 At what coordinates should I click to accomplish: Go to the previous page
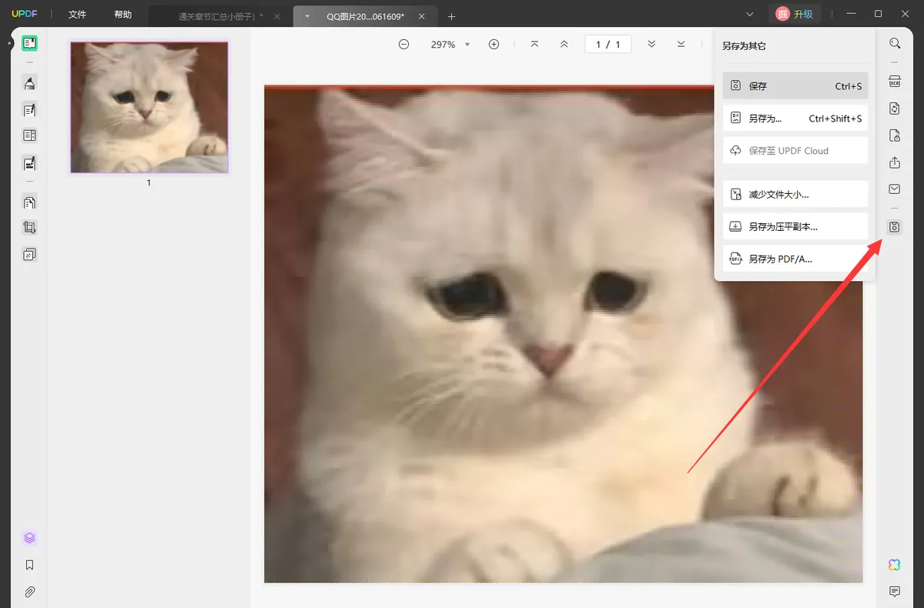click(564, 45)
